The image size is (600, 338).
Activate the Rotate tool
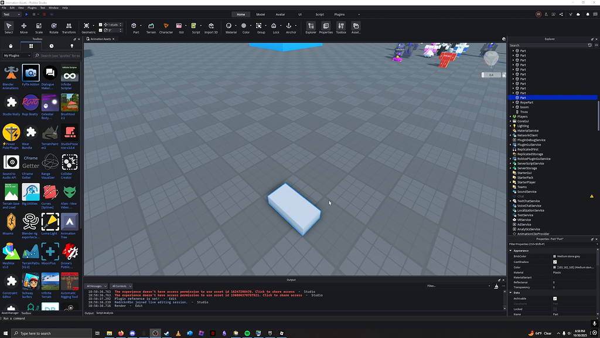click(x=53, y=28)
